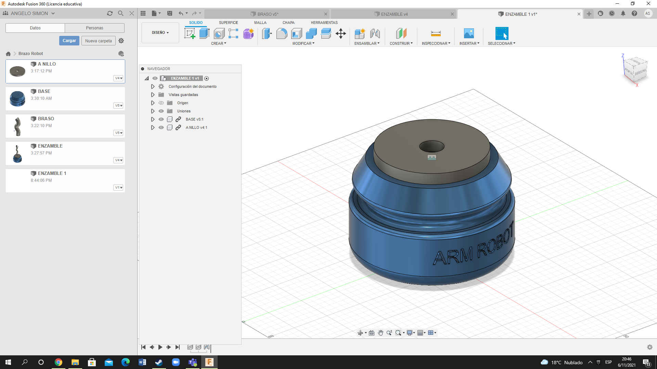657x369 pixels.
Task: Open the INSPECCIONAR dropdown menu
Action: tap(436, 43)
